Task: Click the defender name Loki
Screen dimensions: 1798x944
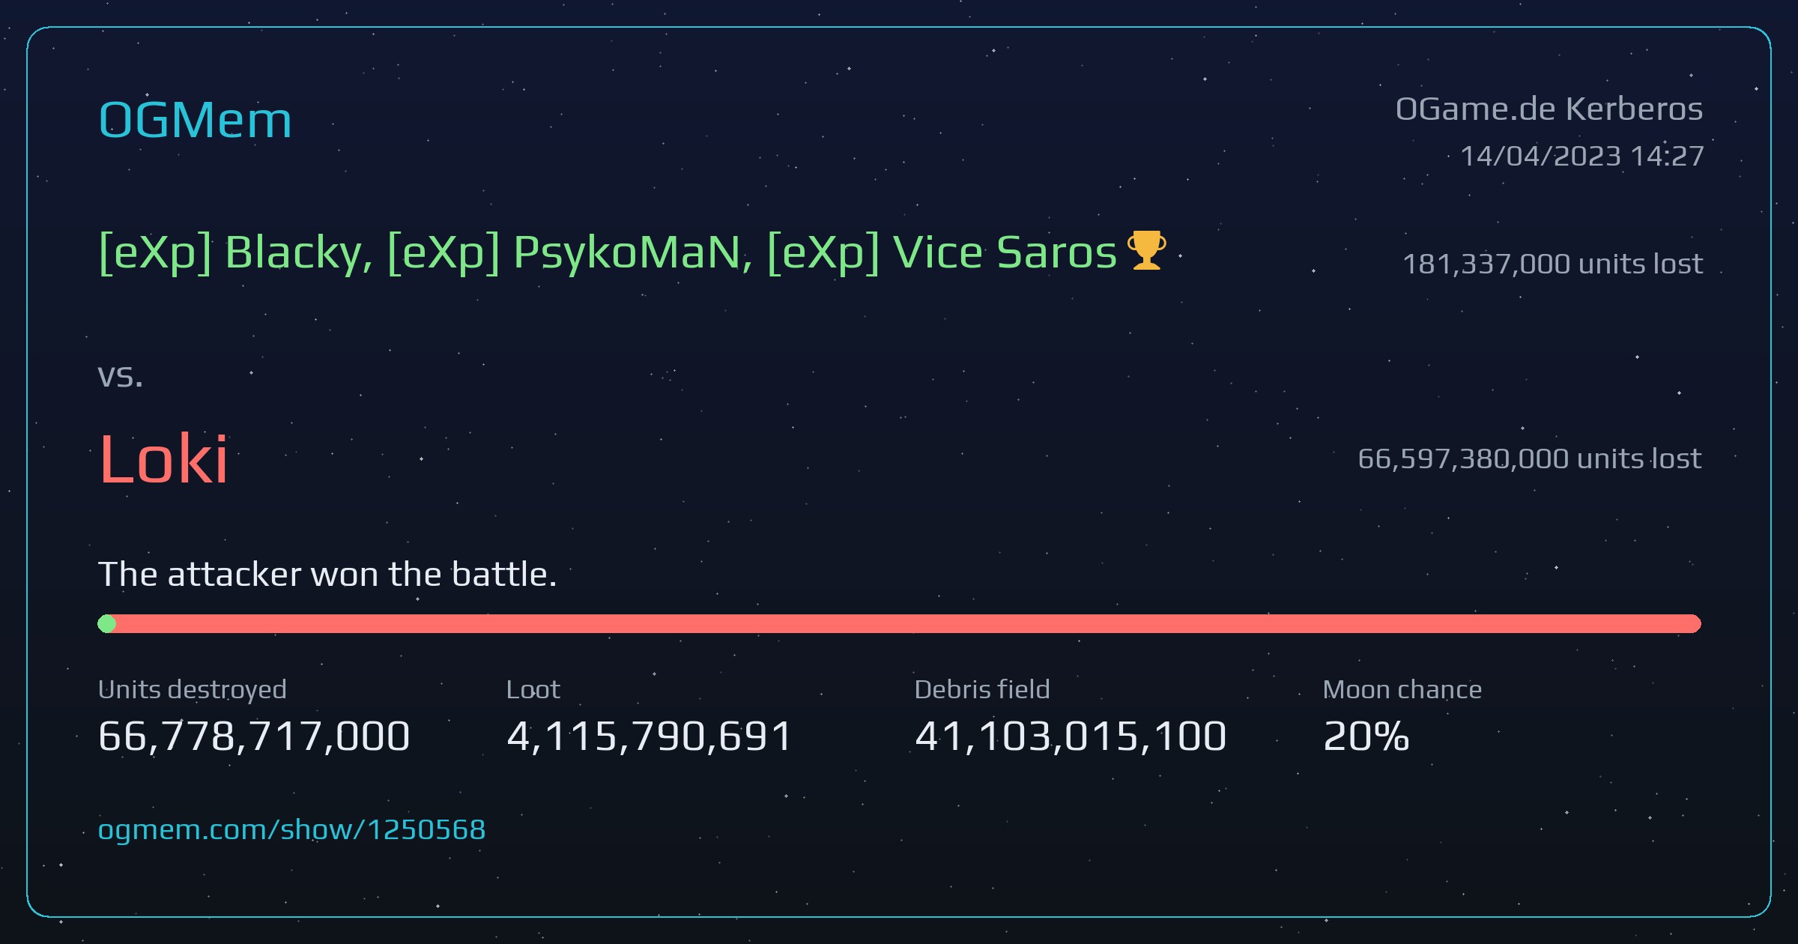Action: click(163, 459)
